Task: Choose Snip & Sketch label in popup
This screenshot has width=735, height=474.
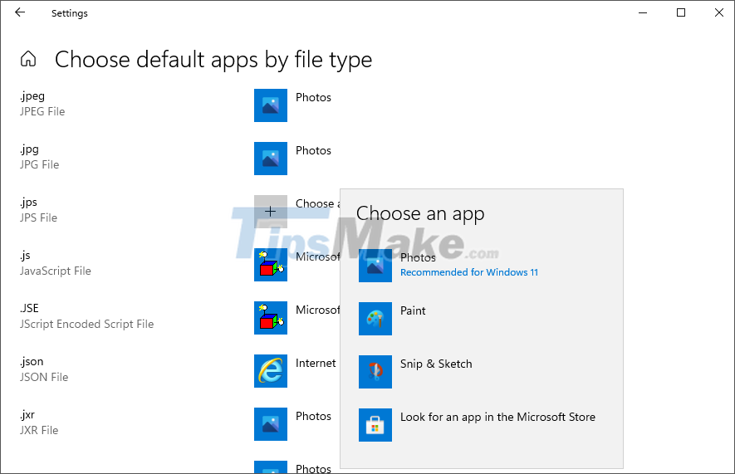Action: click(436, 364)
